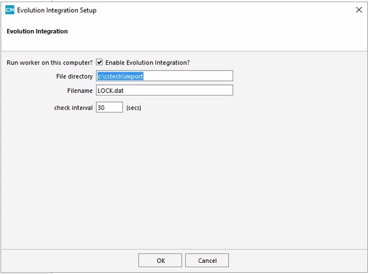The height and width of the screenshot is (274, 369).
Task: Click the '(secs)' unit text
Action: 133,108
